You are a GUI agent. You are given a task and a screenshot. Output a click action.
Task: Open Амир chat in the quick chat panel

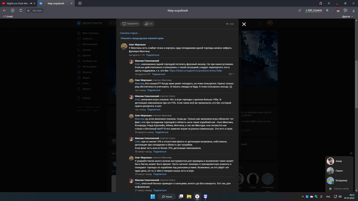[x=339, y=161]
